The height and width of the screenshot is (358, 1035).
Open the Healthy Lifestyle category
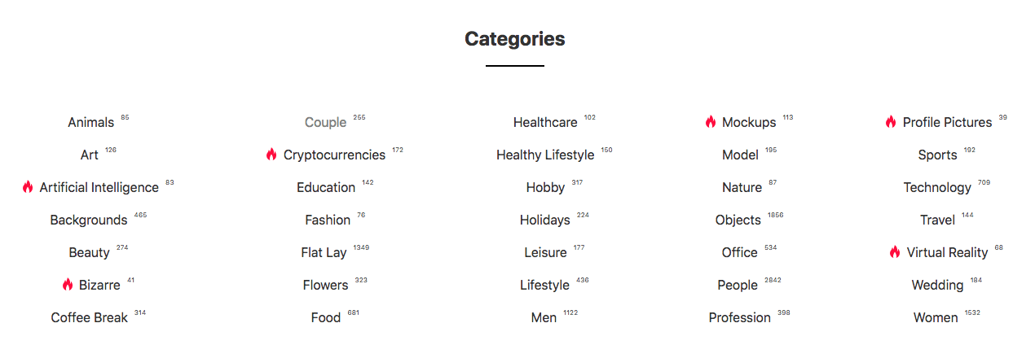[x=545, y=155]
